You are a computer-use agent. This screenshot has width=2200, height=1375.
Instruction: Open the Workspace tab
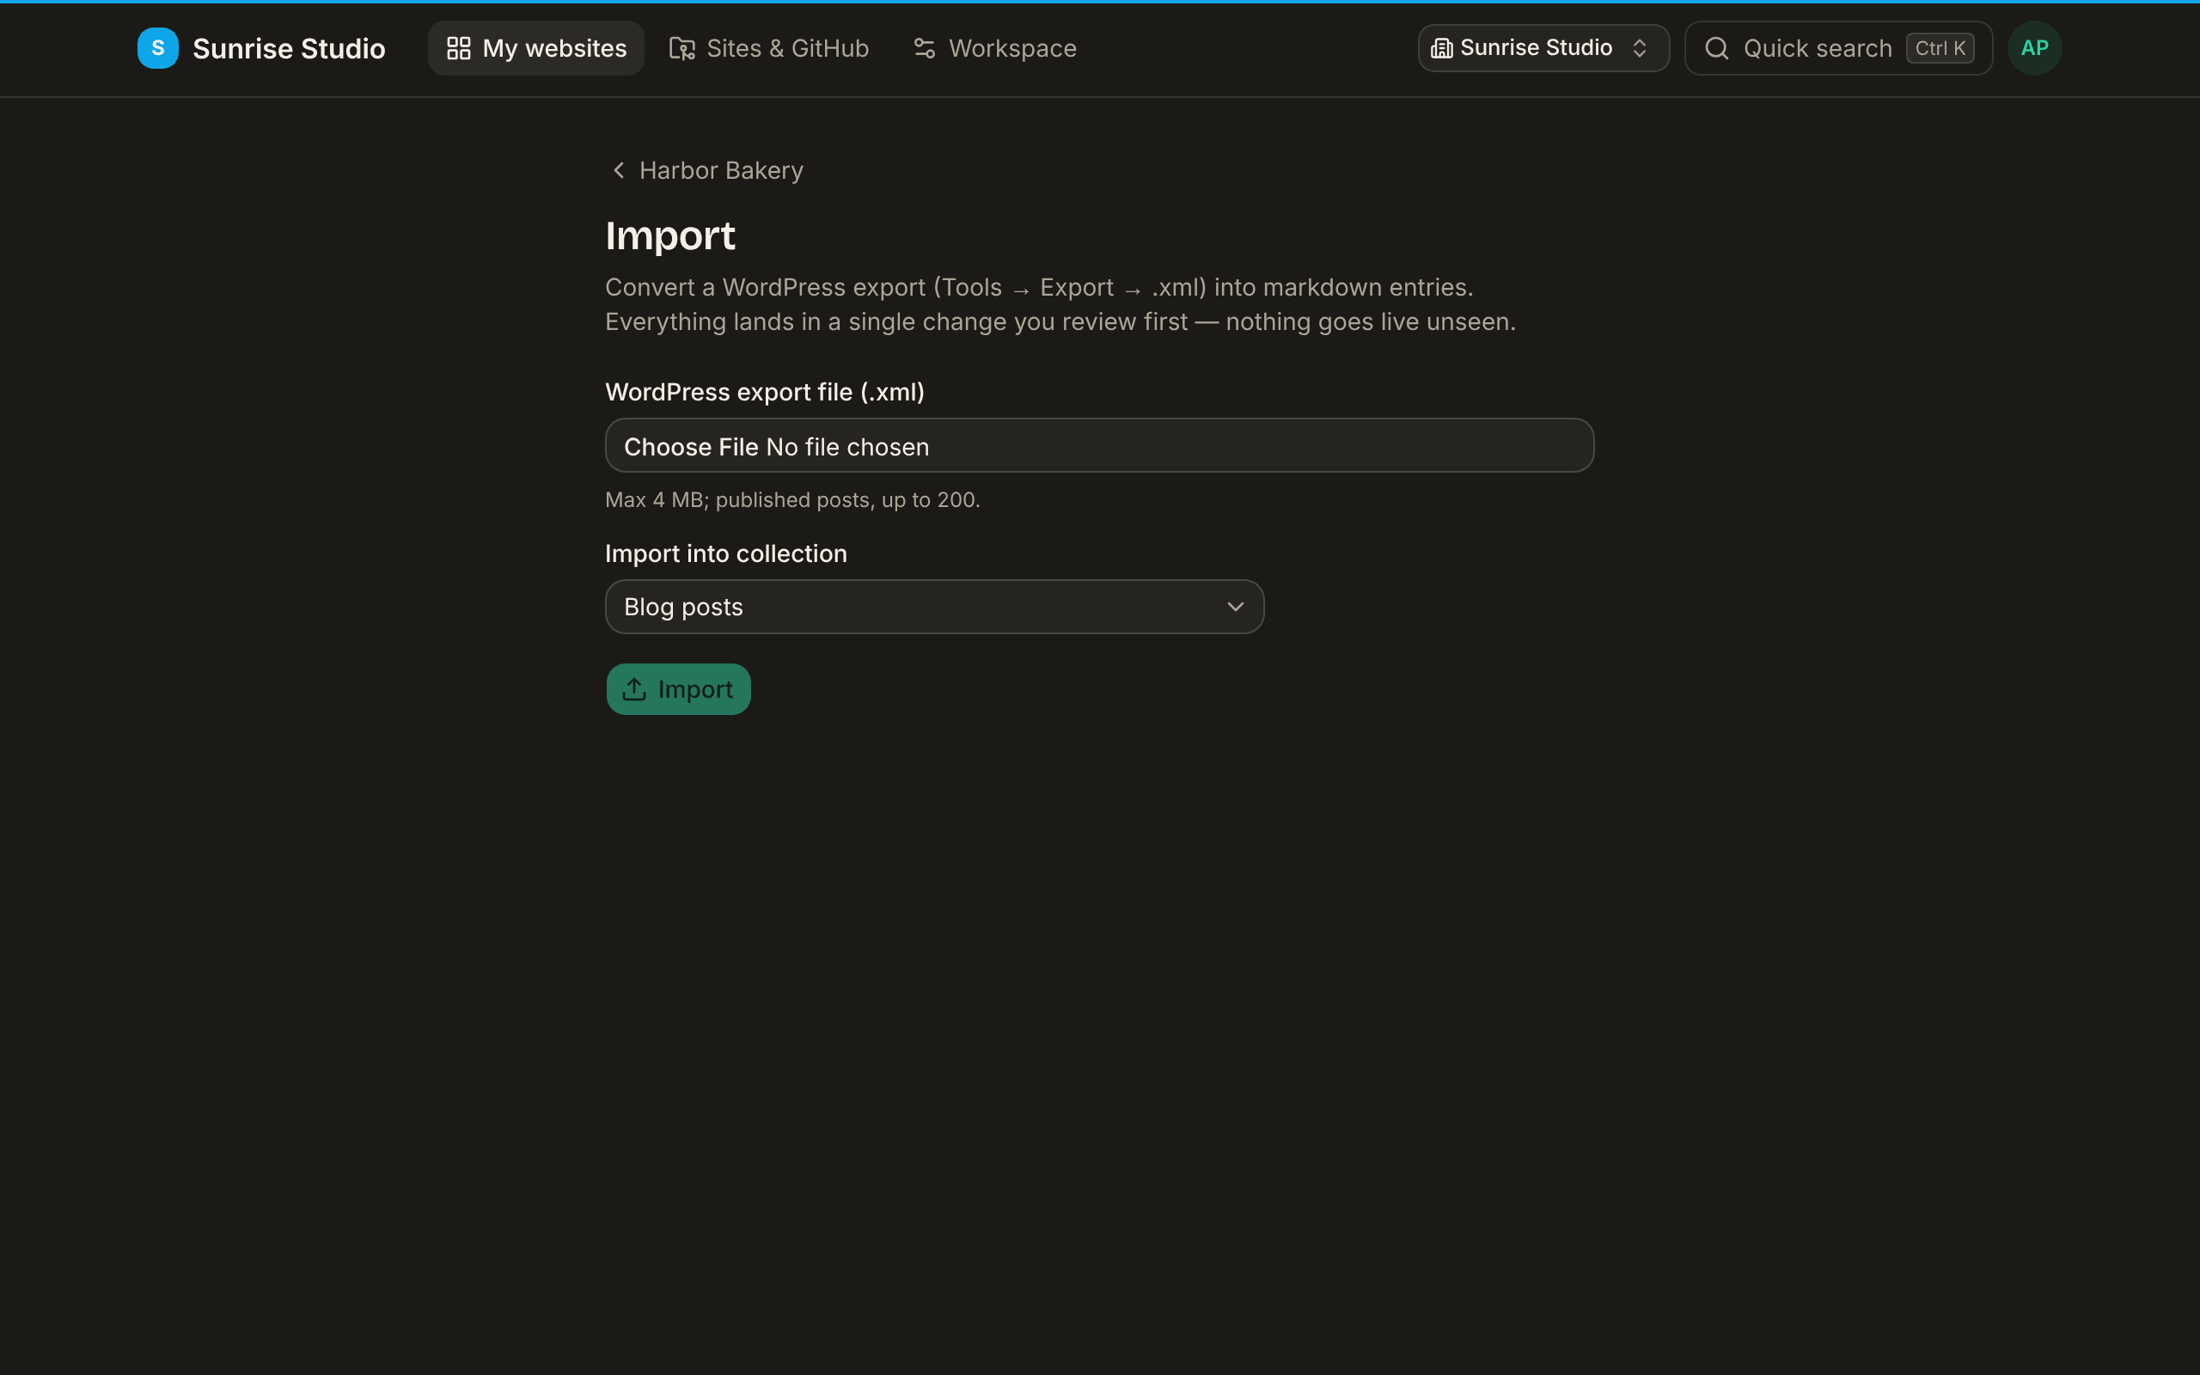coord(994,48)
